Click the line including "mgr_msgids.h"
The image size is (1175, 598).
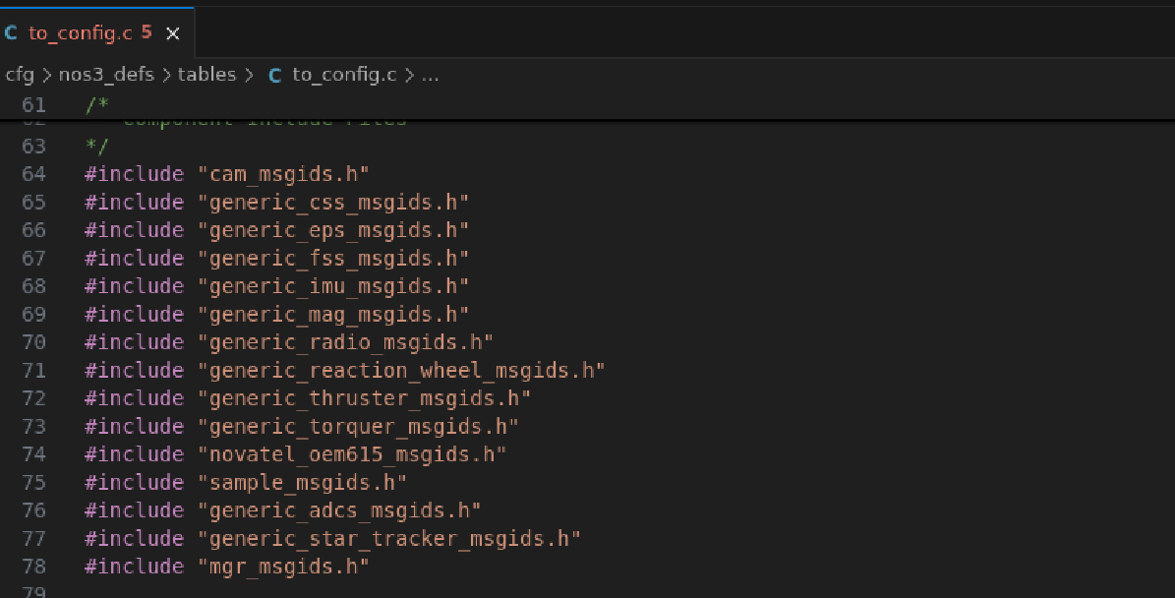227,567
